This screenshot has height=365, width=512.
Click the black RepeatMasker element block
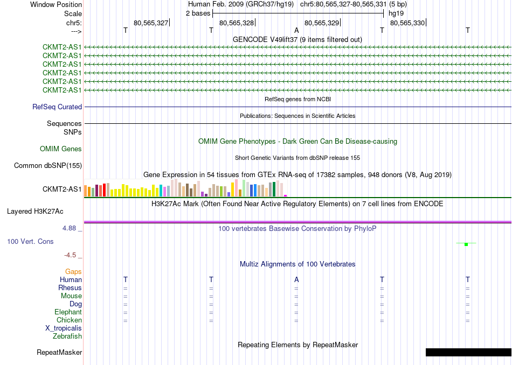click(468, 352)
